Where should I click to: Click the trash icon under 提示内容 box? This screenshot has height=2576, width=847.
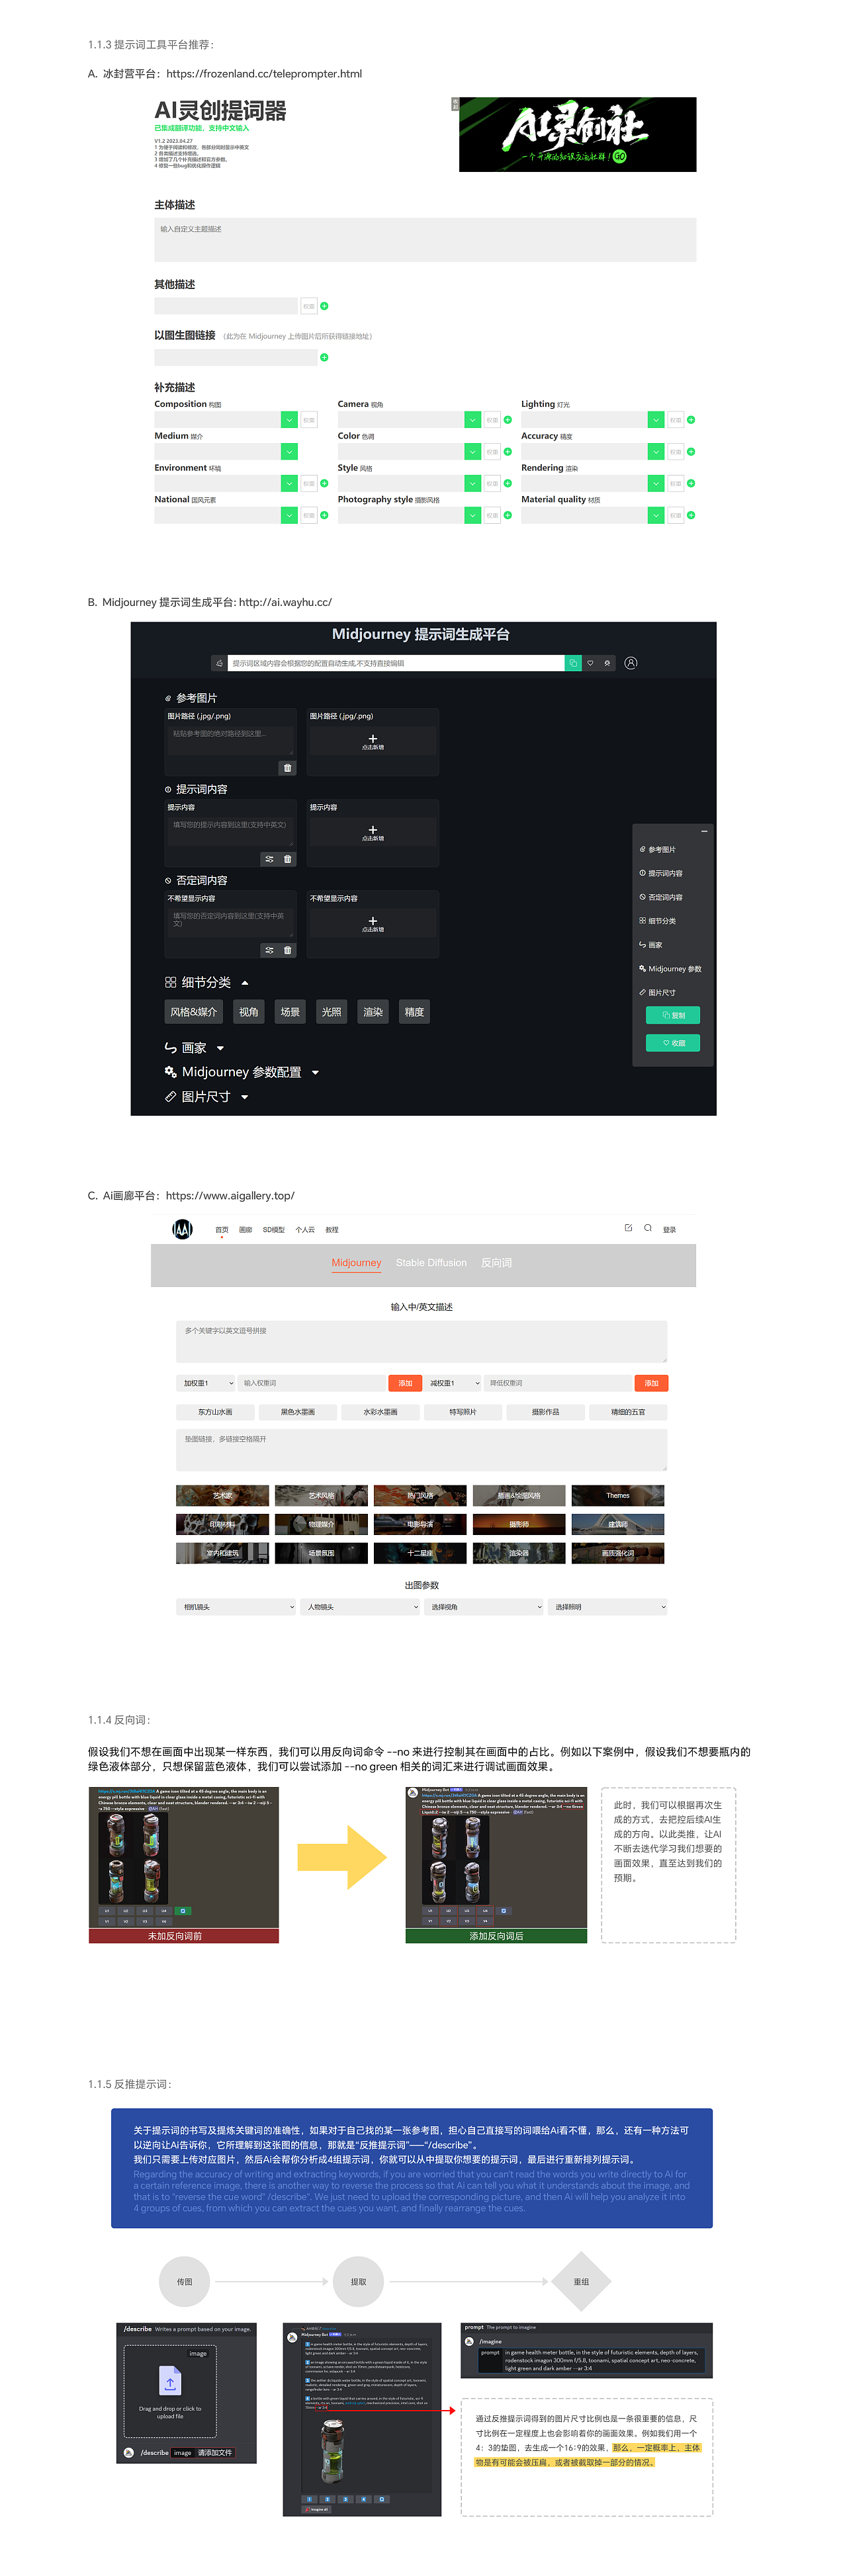(287, 859)
